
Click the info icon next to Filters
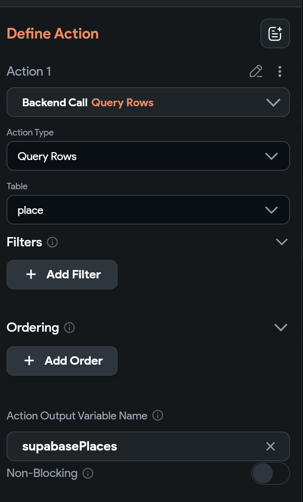pyautogui.click(x=52, y=242)
